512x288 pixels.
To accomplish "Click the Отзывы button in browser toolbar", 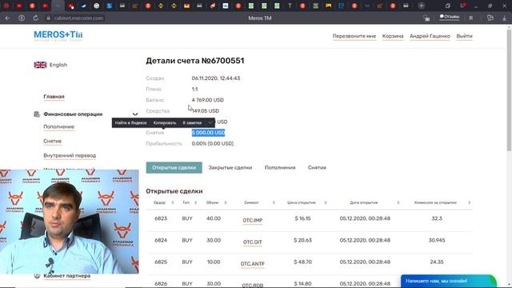I will click(x=450, y=17).
